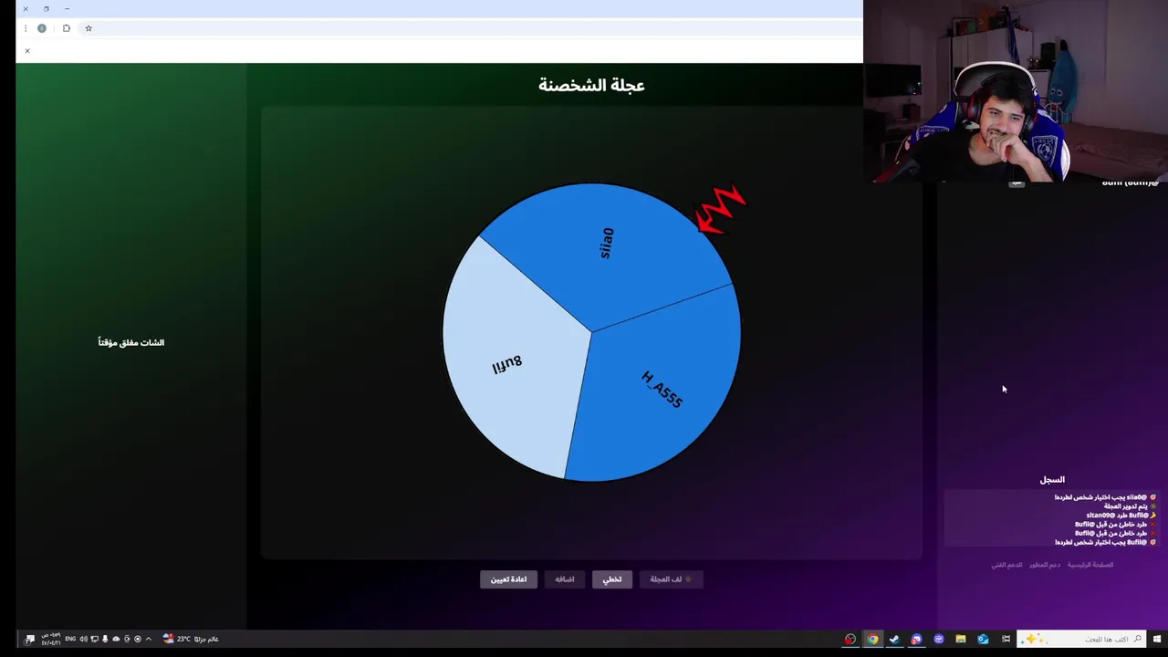The image size is (1168, 657).
Task: Open the دعم المطور developer support link
Action: coord(1045,565)
